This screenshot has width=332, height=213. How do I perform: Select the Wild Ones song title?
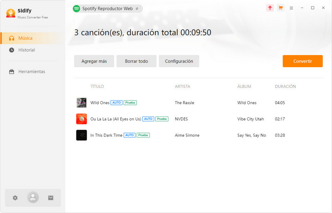pos(100,103)
